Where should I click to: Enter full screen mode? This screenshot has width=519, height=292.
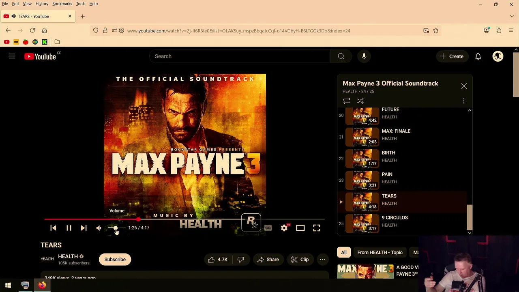click(x=317, y=228)
